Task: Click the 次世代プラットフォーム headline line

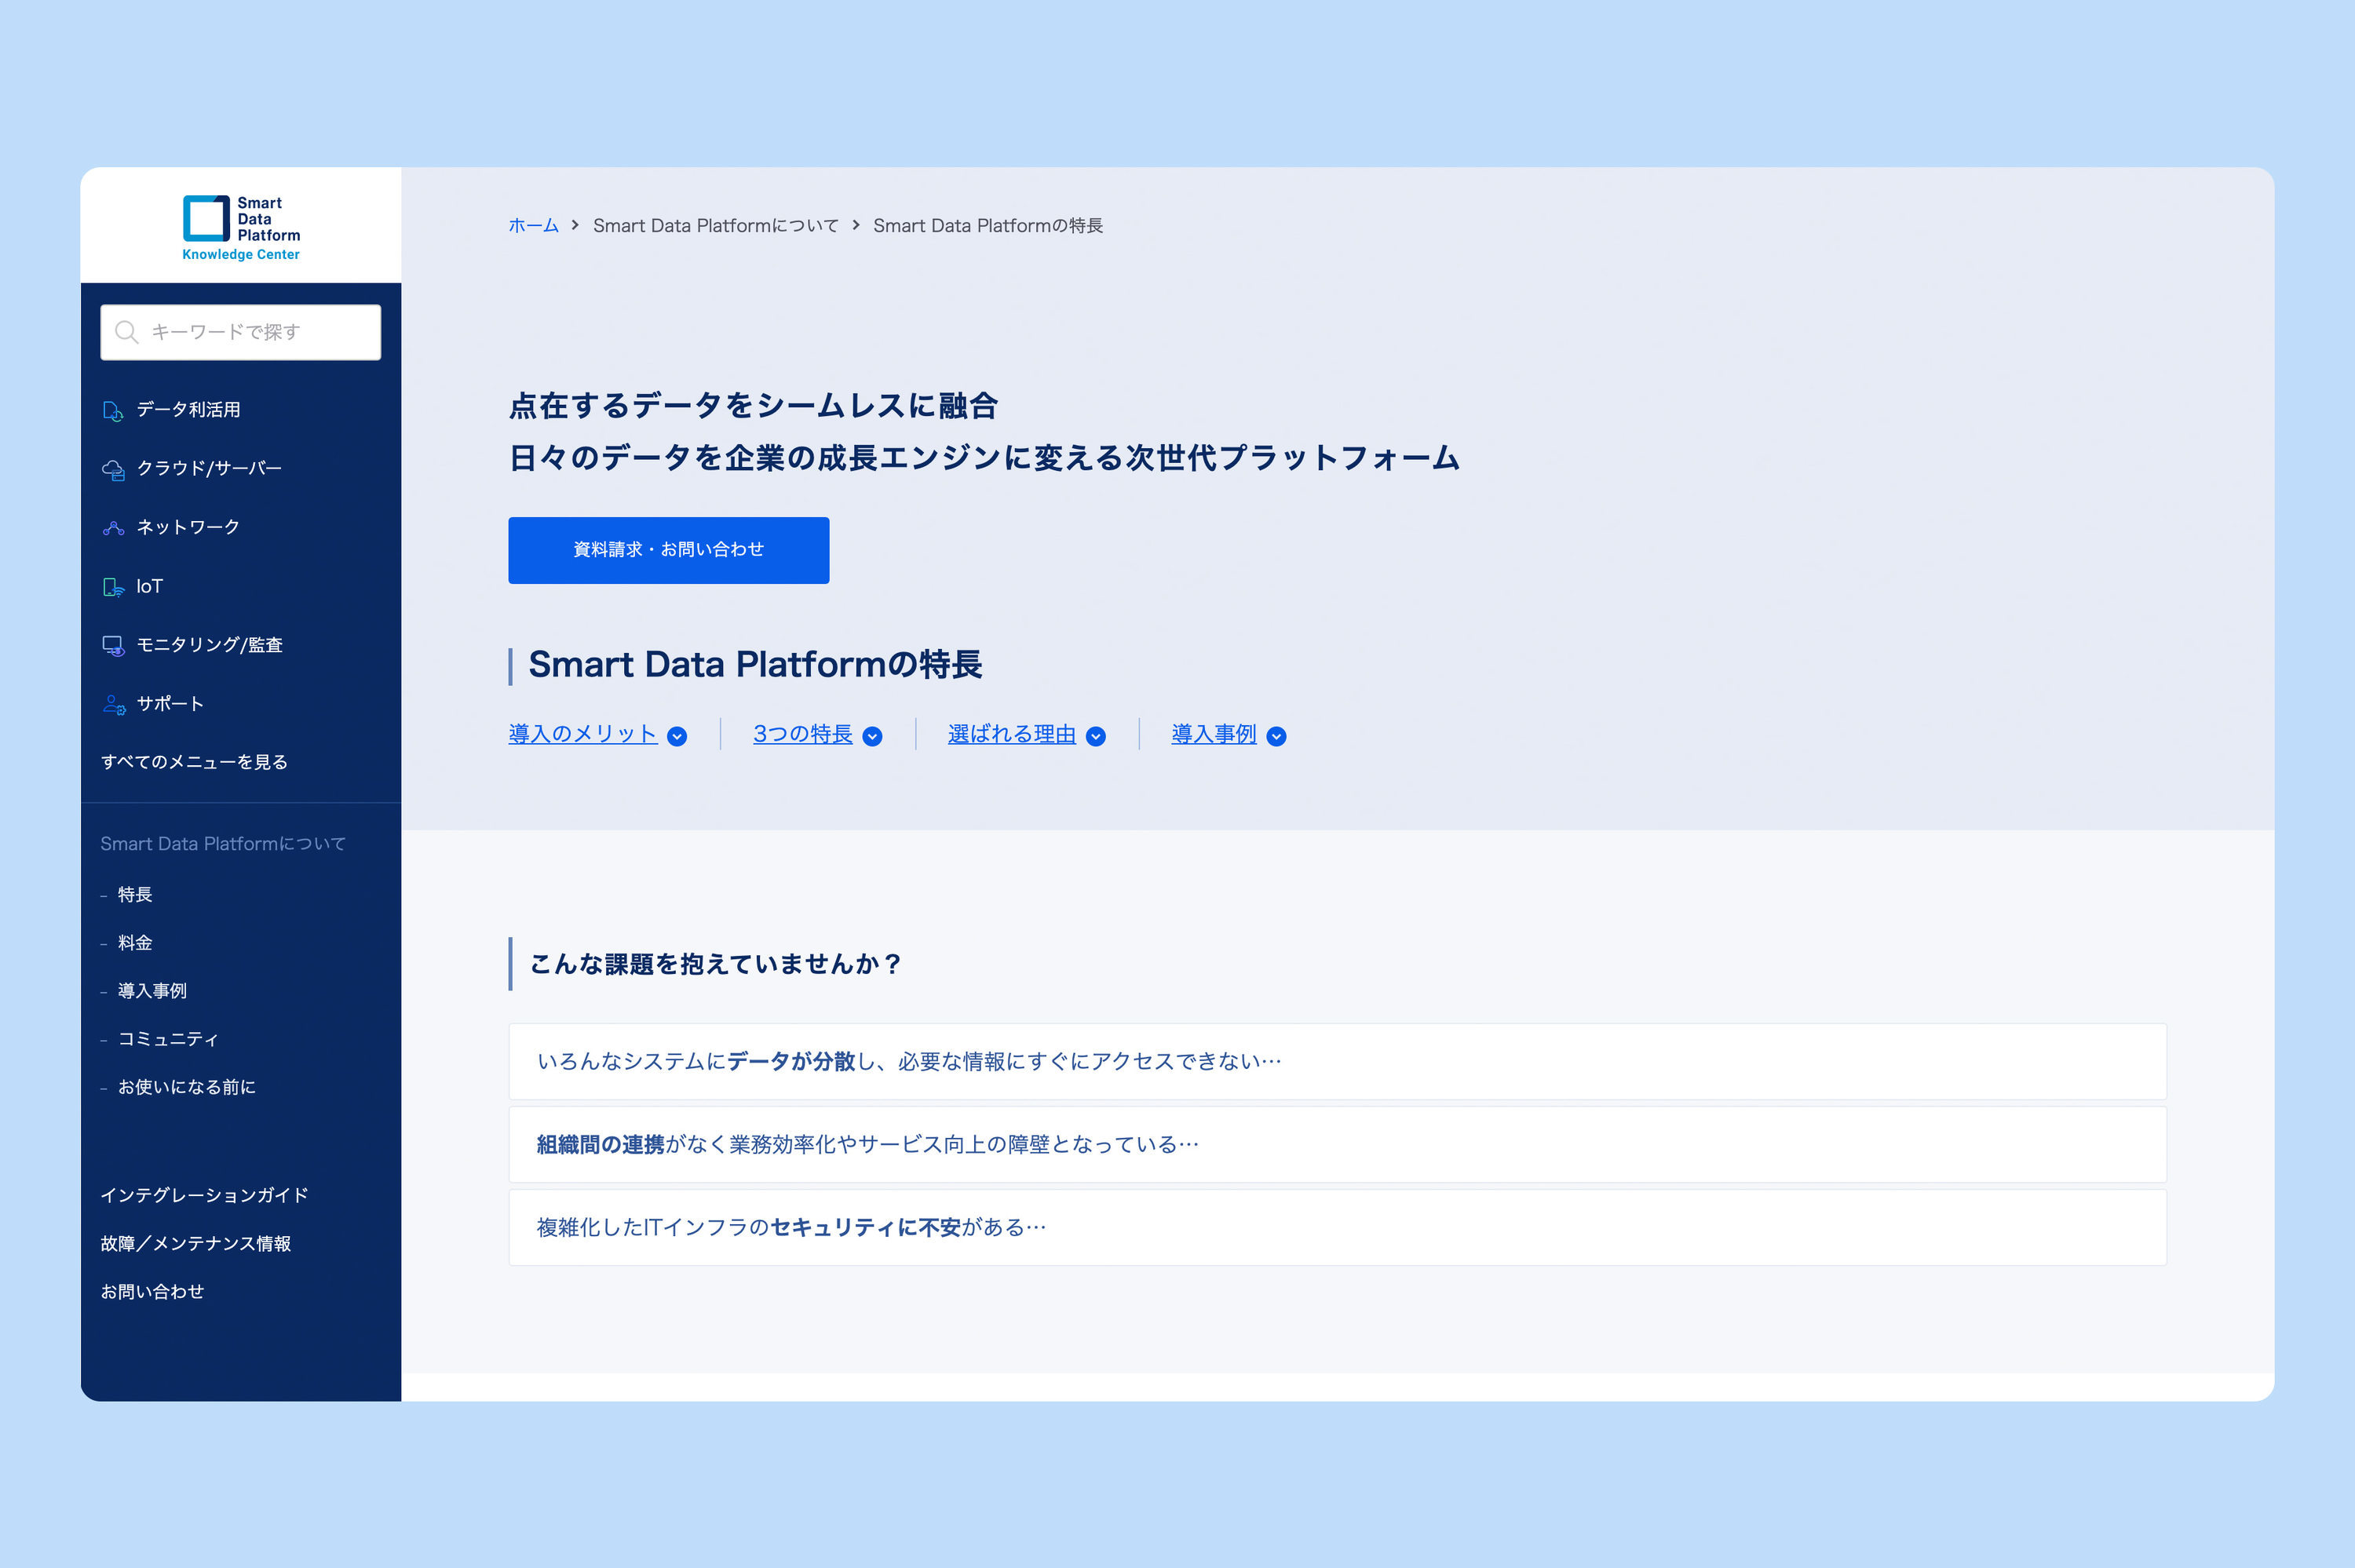Action: 984,458
